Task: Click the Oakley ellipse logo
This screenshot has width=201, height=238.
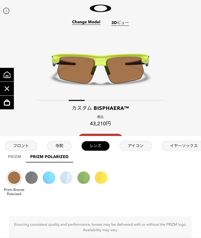Action: pyautogui.click(x=100, y=8)
